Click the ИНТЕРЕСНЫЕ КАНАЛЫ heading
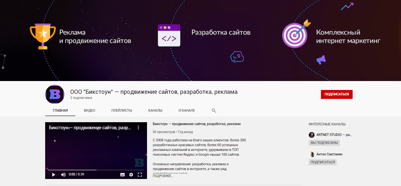This screenshot has width=401, height=186. tap(327, 124)
